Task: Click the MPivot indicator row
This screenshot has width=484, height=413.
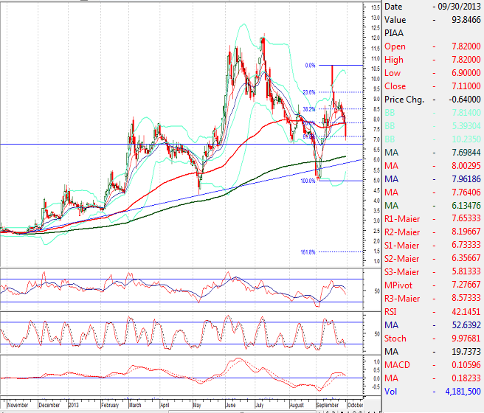Action: [432, 285]
